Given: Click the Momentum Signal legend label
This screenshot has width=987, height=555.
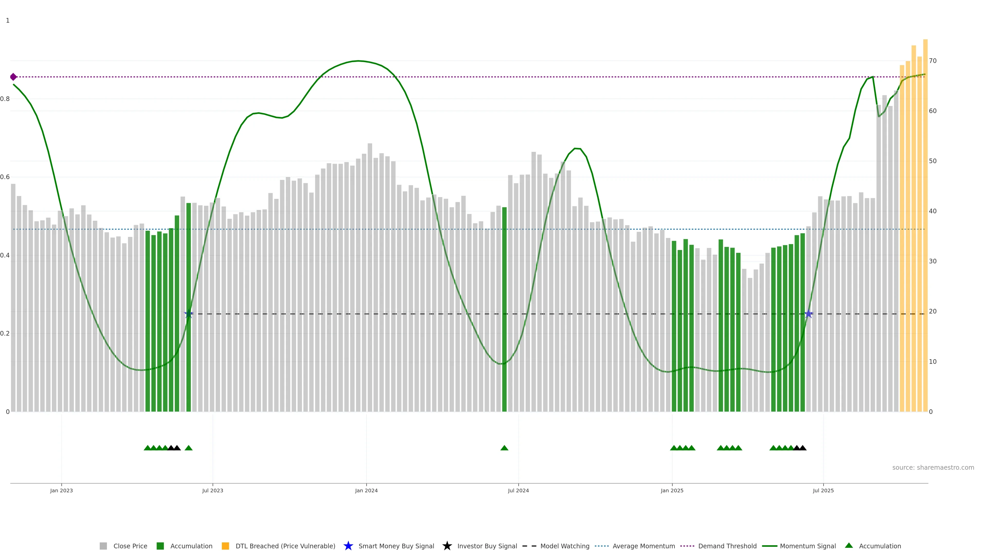Looking at the screenshot, I should (808, 546).
